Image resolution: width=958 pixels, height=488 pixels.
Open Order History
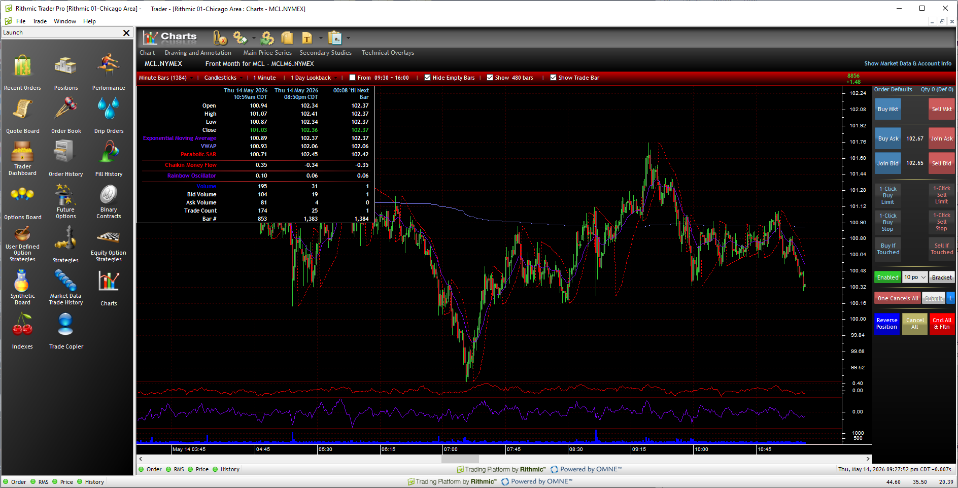[x=66, y=158]
